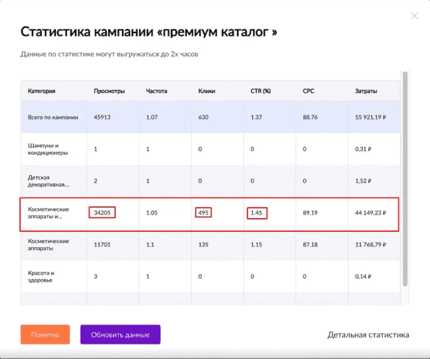Click clicks value 135

pos(203,244)
